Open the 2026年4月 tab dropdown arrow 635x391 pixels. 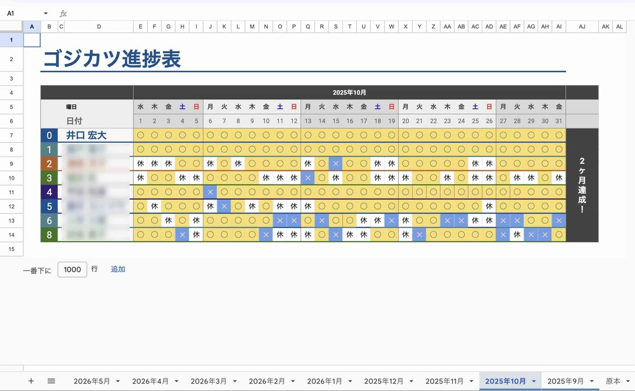176,381
